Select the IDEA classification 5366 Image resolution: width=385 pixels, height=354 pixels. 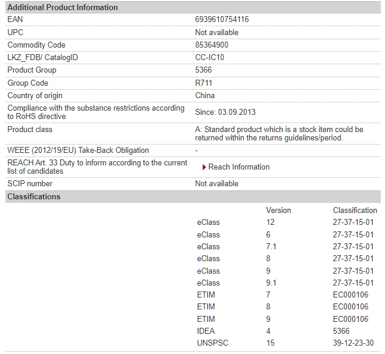(x=341, y=331)
